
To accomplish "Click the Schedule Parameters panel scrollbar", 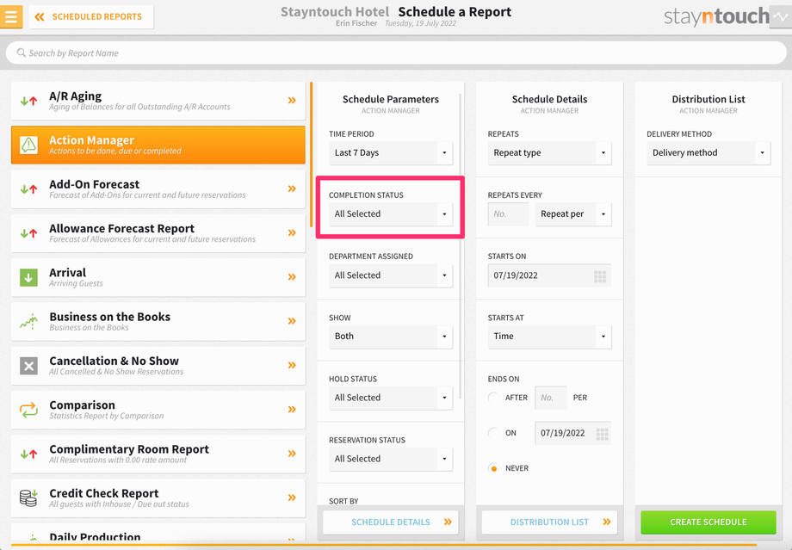I will pos(461,245).
